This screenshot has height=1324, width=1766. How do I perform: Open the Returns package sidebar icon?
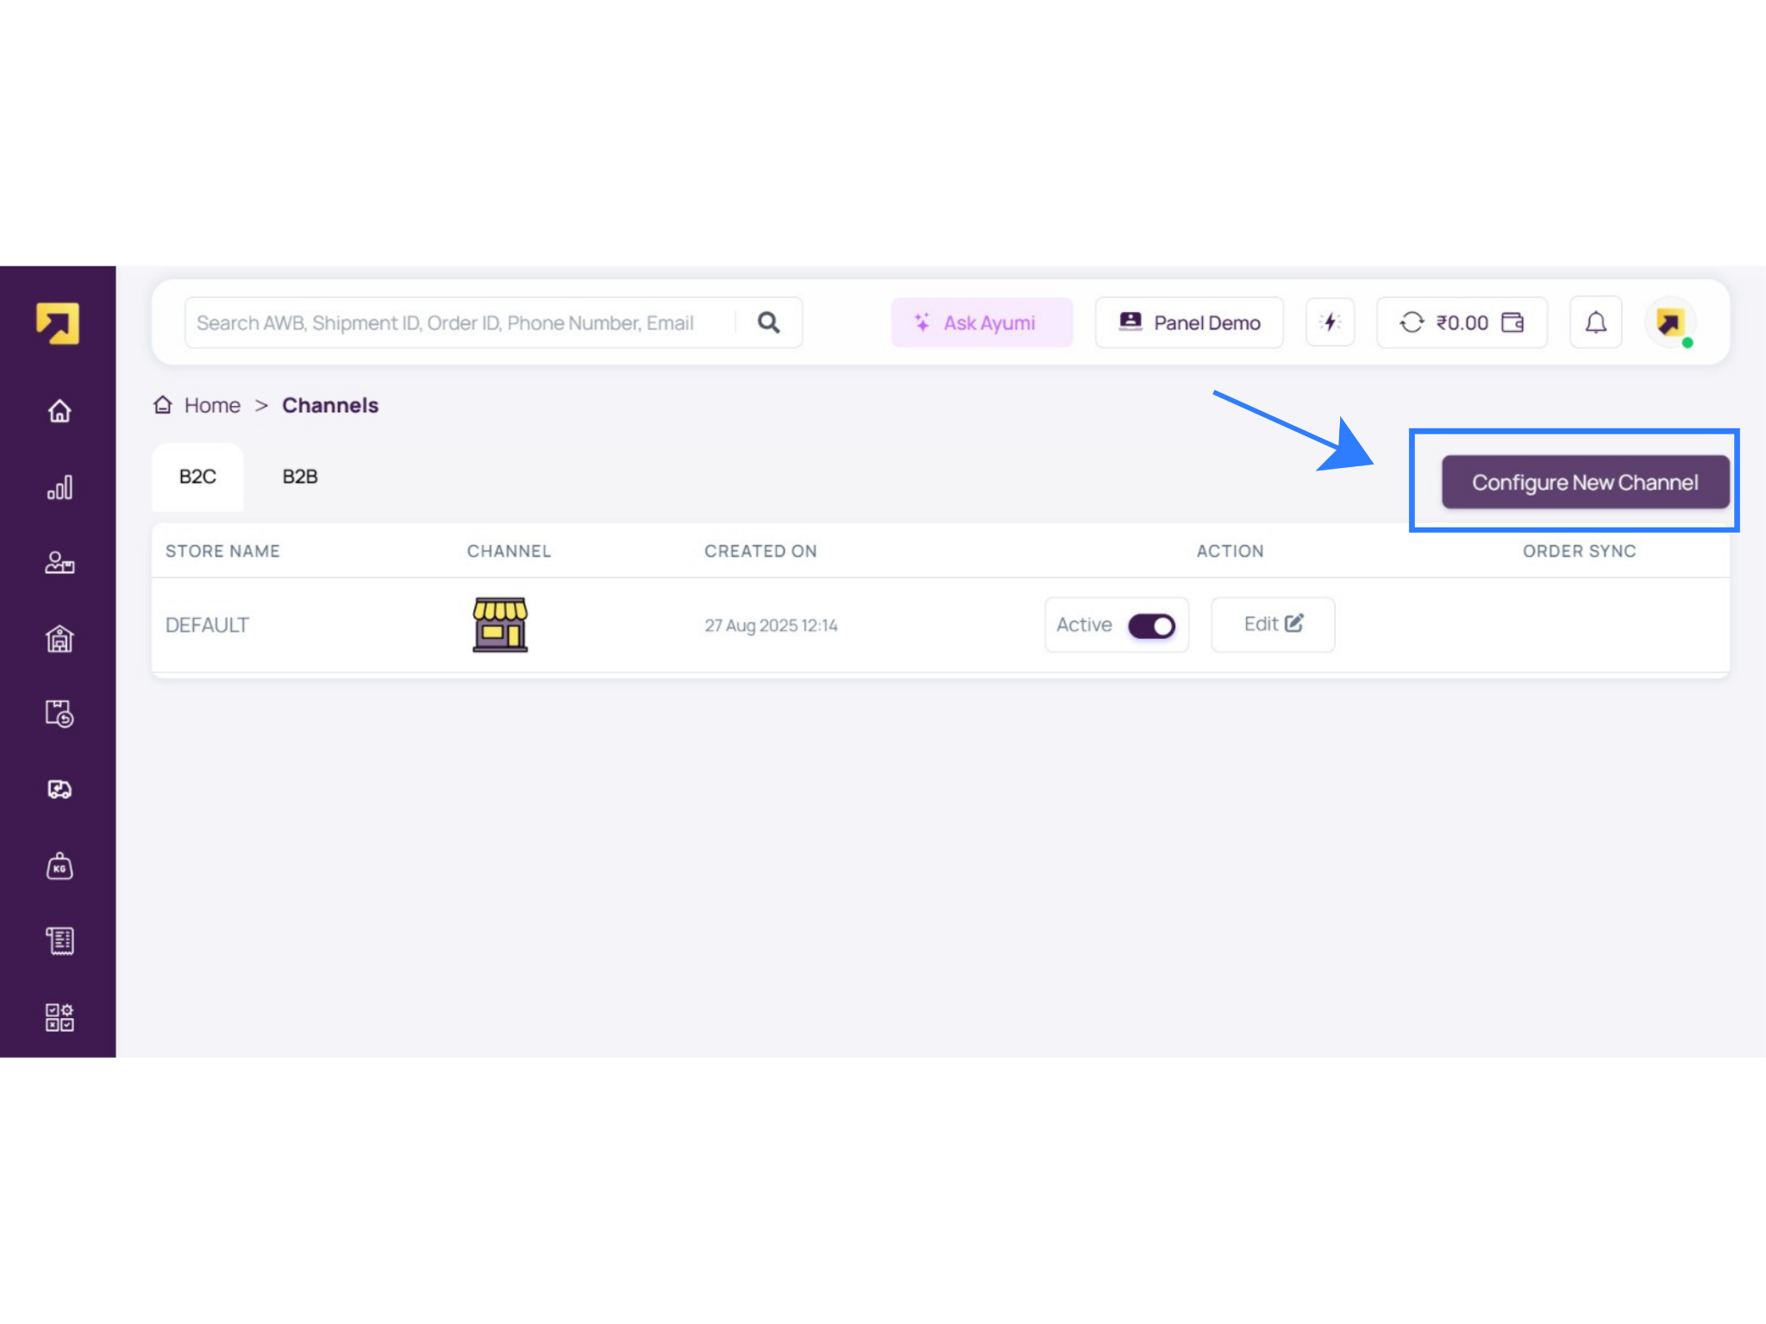[58, 715]
